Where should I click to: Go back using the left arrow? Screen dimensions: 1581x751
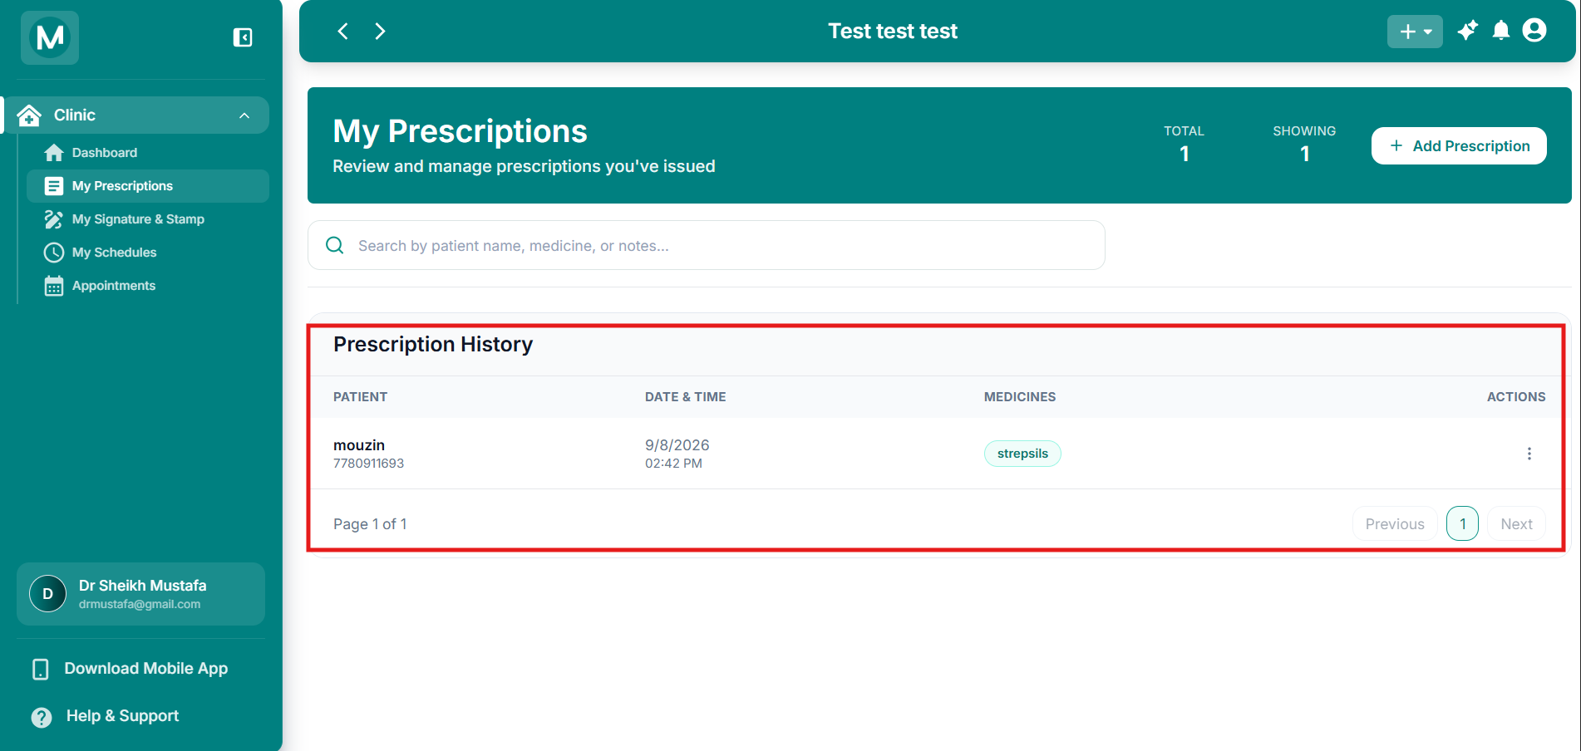click(342, 31)
